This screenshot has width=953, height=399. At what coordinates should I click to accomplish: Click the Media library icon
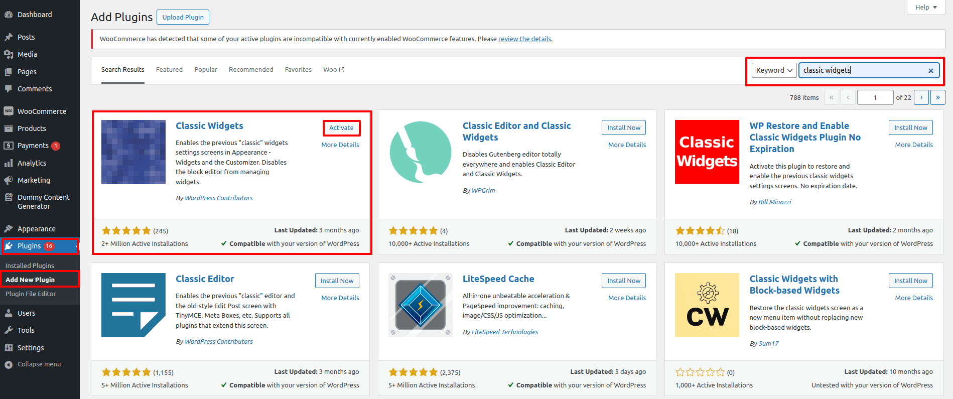(9, 54)
